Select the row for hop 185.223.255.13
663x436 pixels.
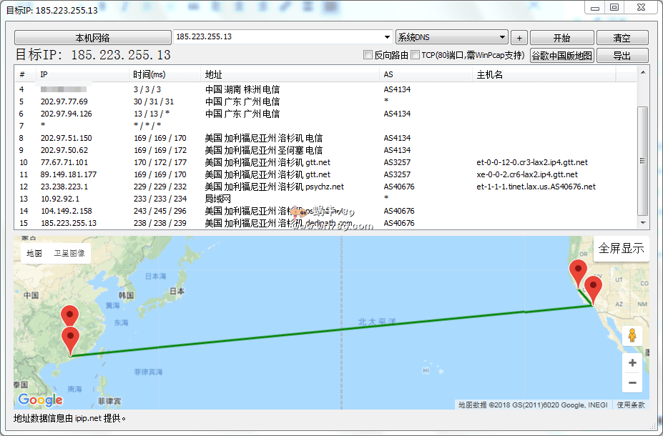click(215, 223)
